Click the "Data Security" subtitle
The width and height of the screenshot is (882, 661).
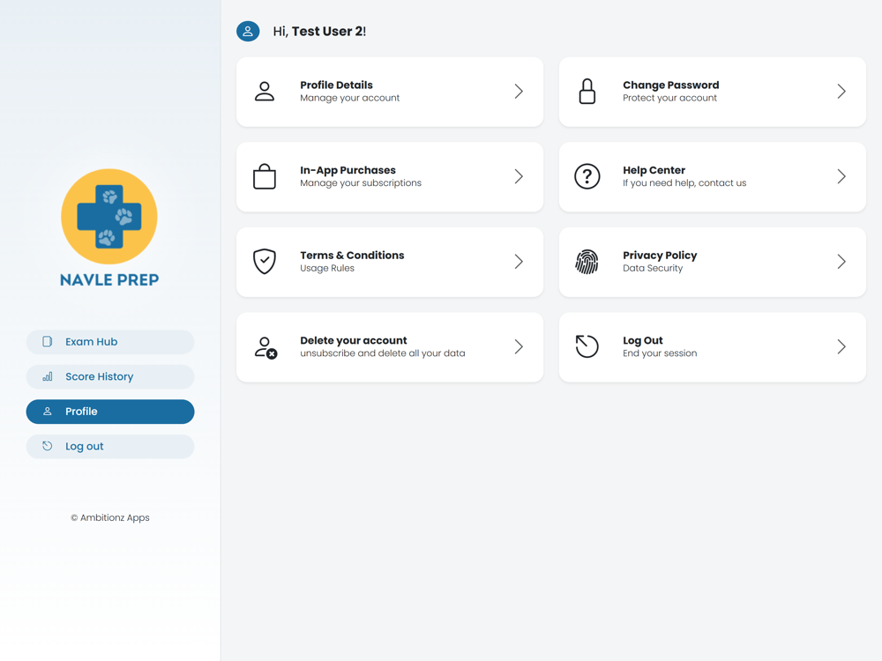653,268
